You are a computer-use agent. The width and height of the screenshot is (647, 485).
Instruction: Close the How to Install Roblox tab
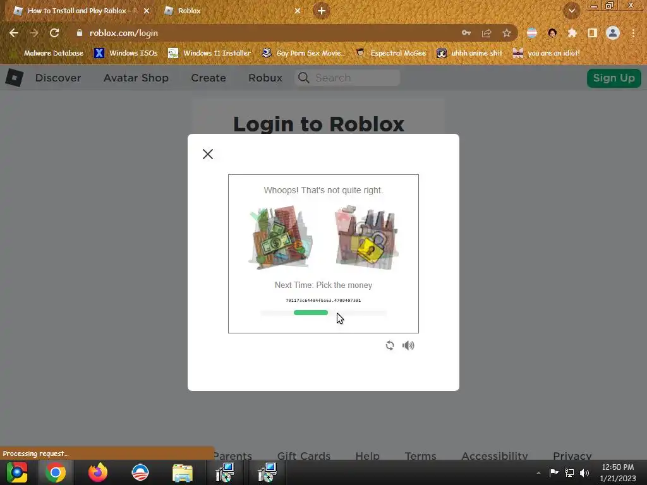coord(147,11)
